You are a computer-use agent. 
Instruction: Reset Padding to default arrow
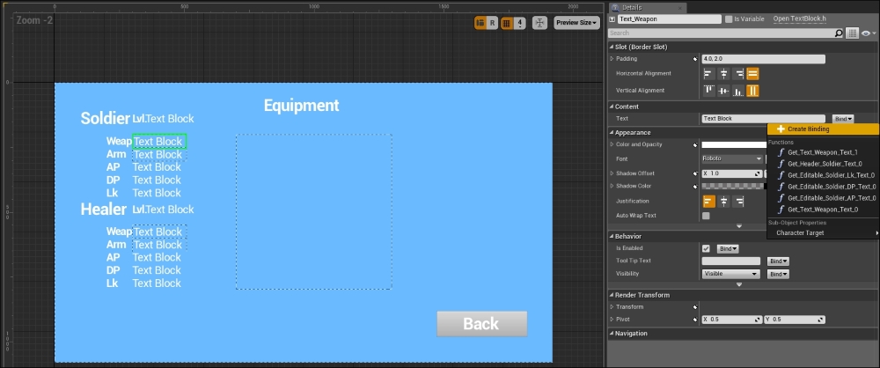(x=695, y=59)
